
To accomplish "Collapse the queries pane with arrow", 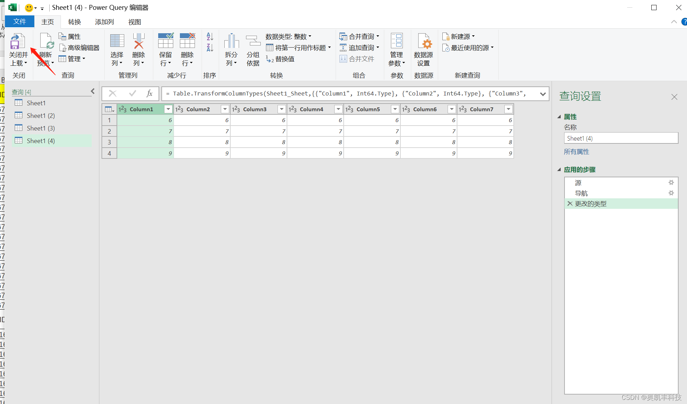I will click(93, 91).
